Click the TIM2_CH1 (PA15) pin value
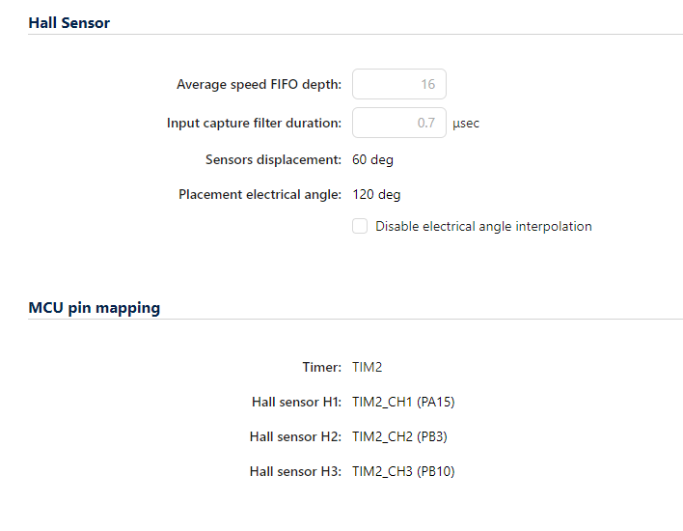Viewport: 683px width, 531px height. click(x=403, y=402)
